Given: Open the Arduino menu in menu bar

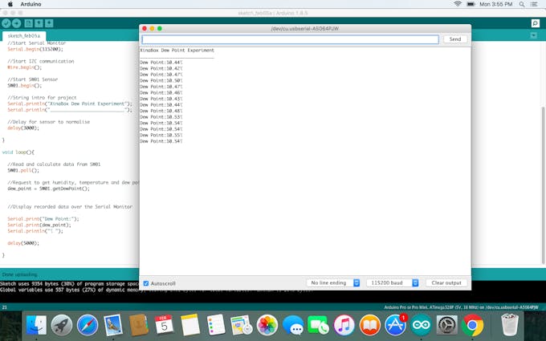Looking at the screenshot, I should pos(31,4).
